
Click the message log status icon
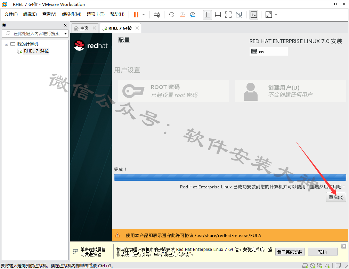pos(338,266)
